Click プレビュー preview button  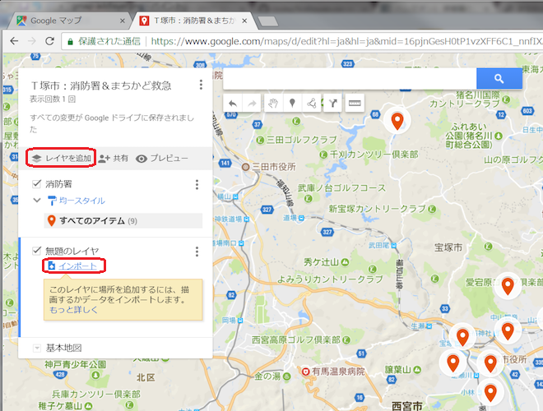coord(162,159)
